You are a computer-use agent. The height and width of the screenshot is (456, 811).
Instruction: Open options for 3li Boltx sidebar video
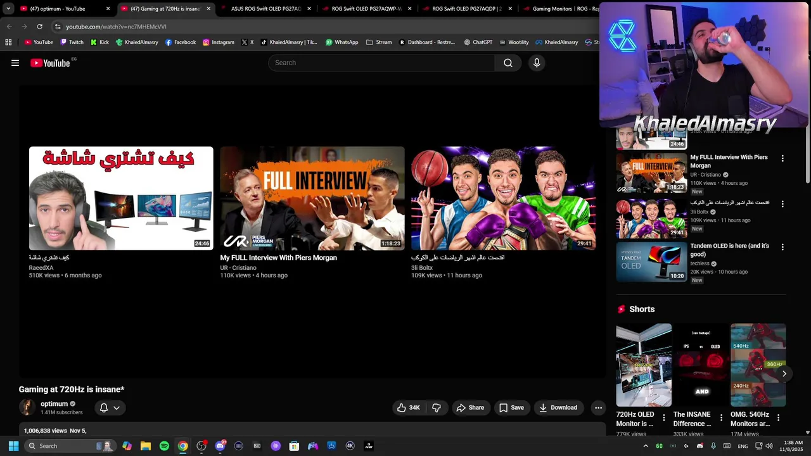[x=782, y=204]
